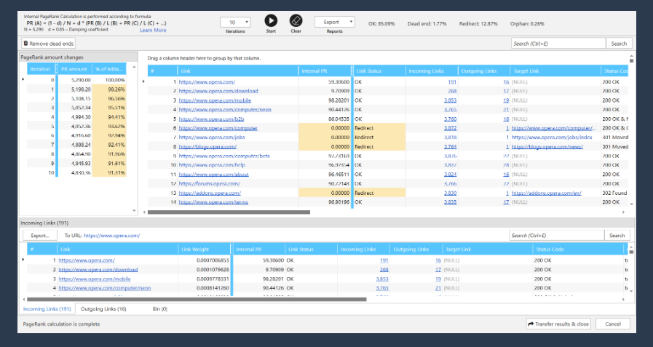Click To URL https://www.opera.com/ link

coord(111,236)
